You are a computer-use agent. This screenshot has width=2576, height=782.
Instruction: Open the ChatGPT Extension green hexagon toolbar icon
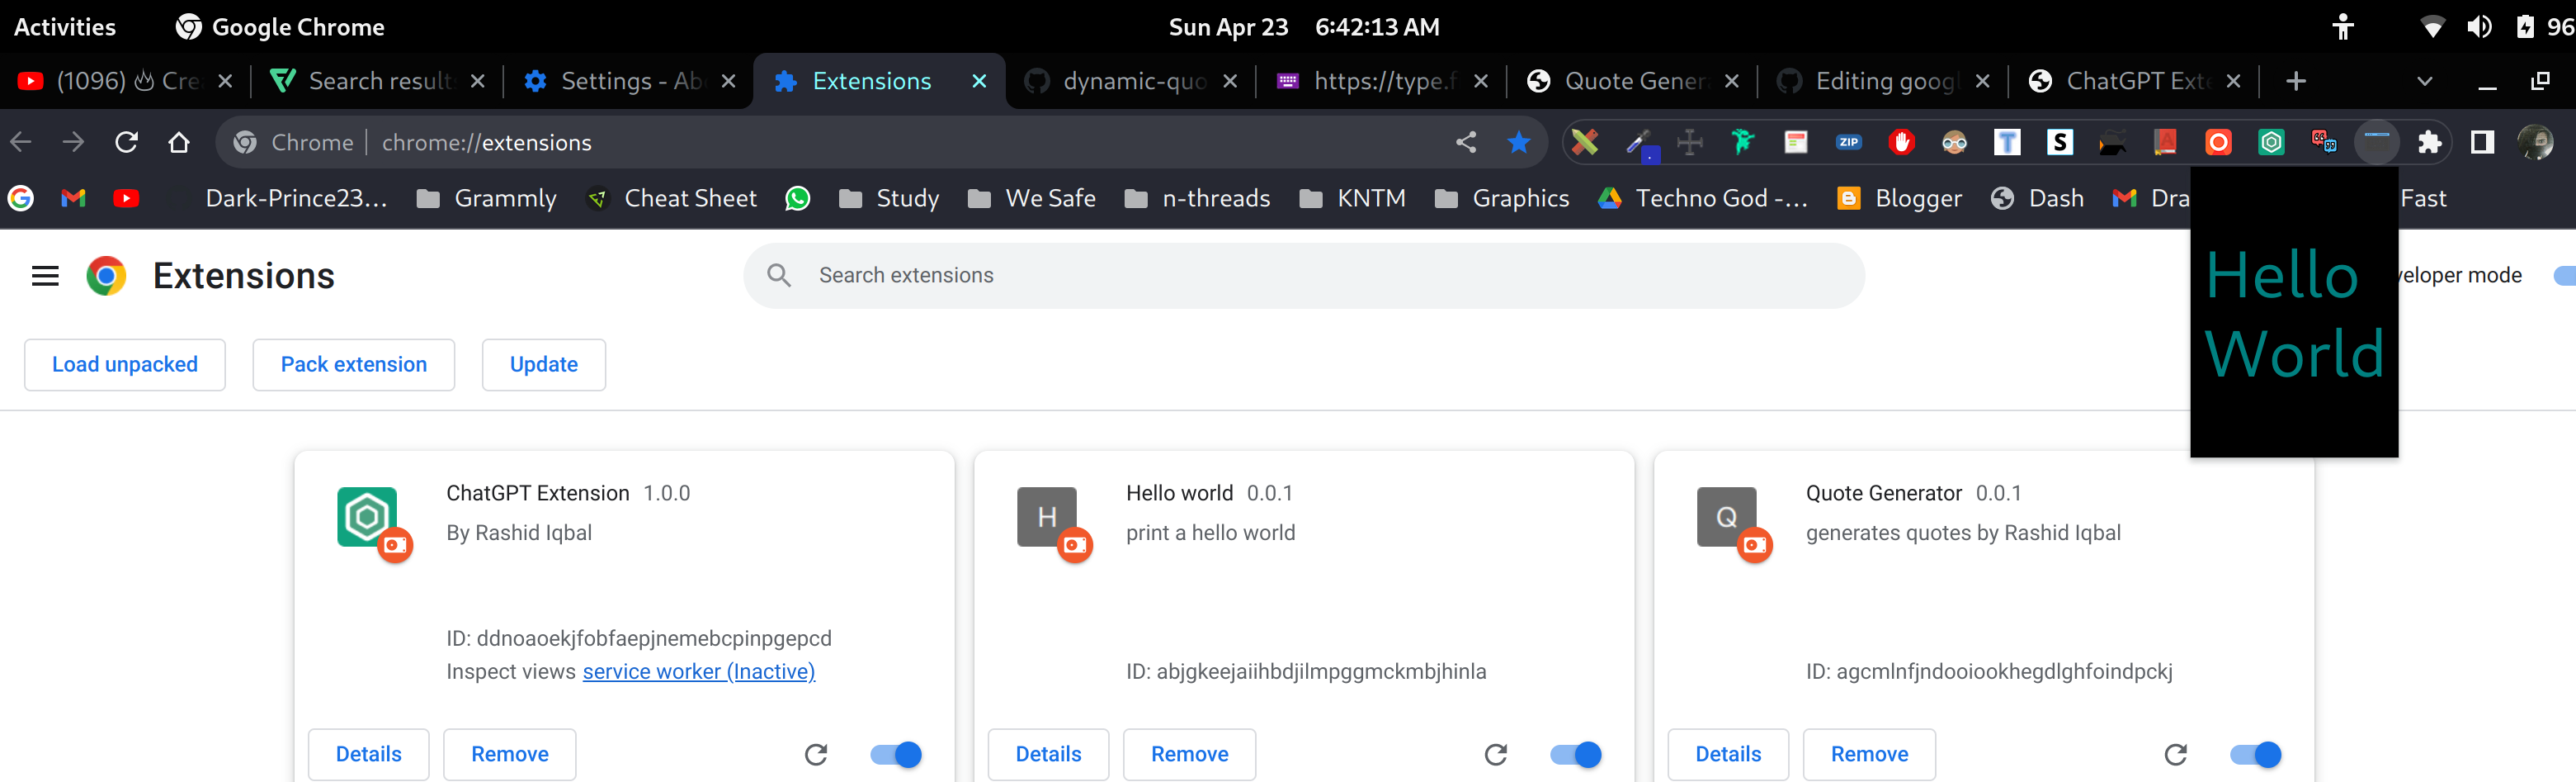pyautogui.click(x=2271, y=142)
